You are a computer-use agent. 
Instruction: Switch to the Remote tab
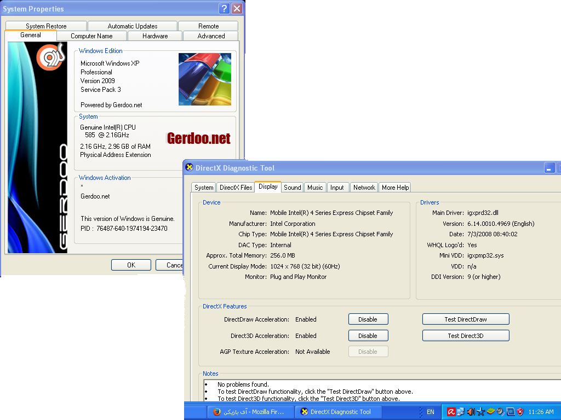point(208,26)
